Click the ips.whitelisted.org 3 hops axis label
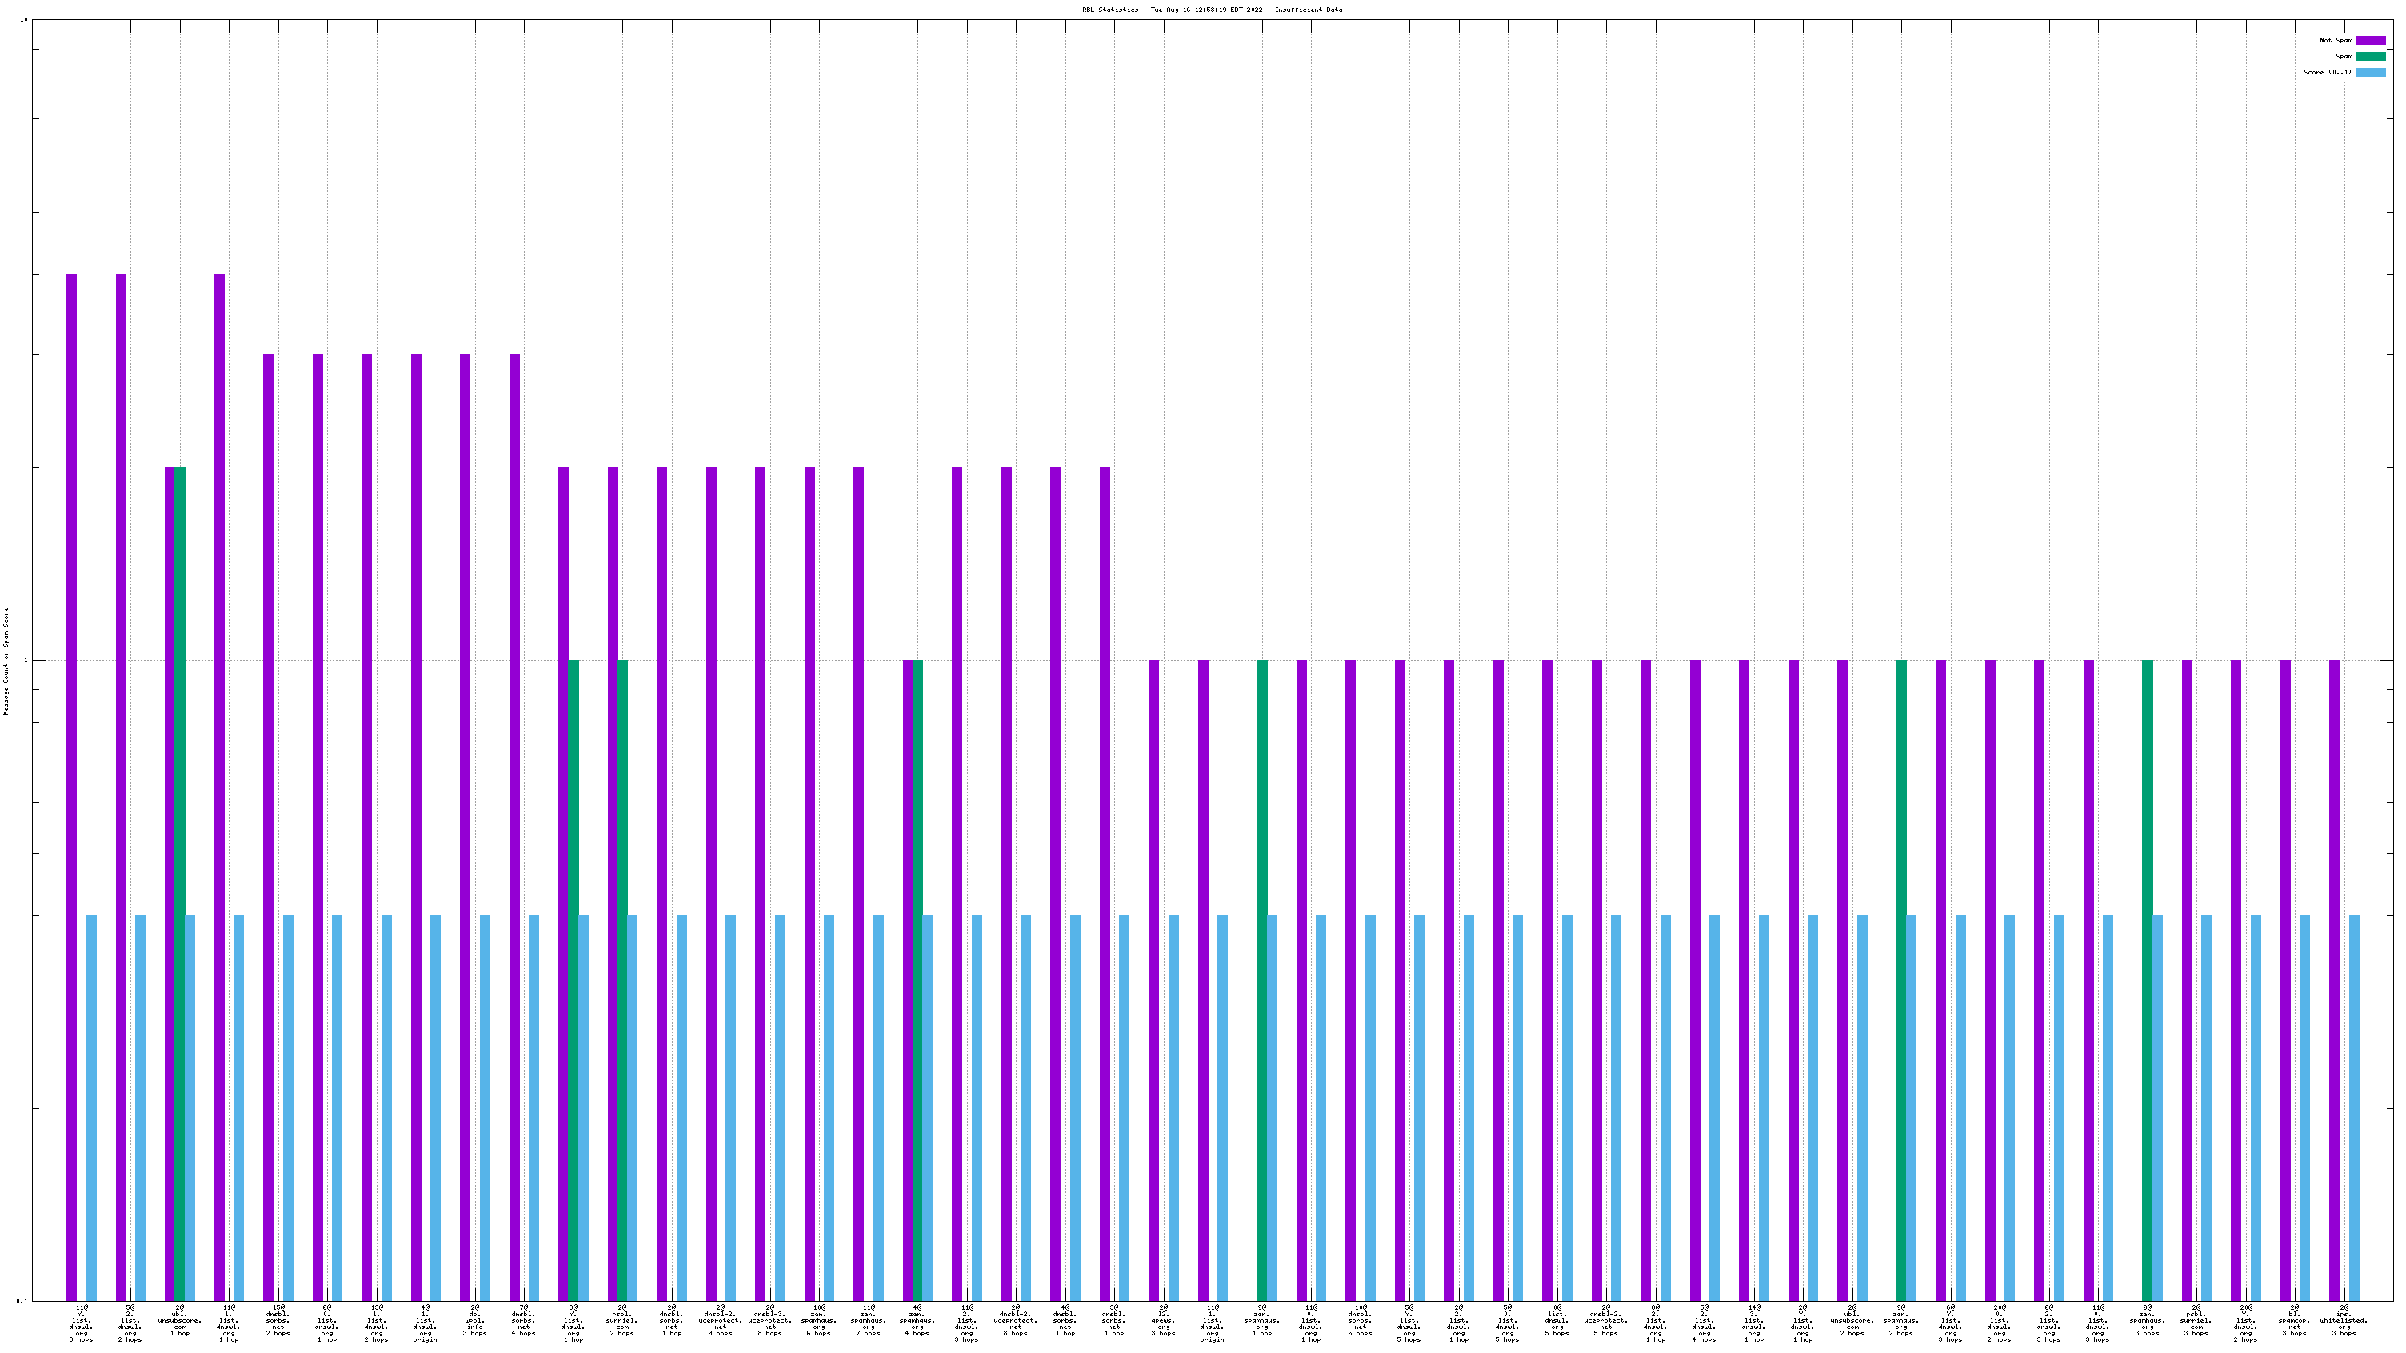The height and width of the screenshot is (1353, 2406). pyautogui.click(x=2344, y=1320)
